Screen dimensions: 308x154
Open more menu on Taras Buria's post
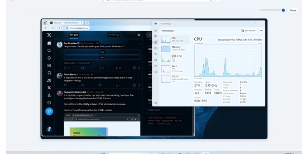point(139,75)
